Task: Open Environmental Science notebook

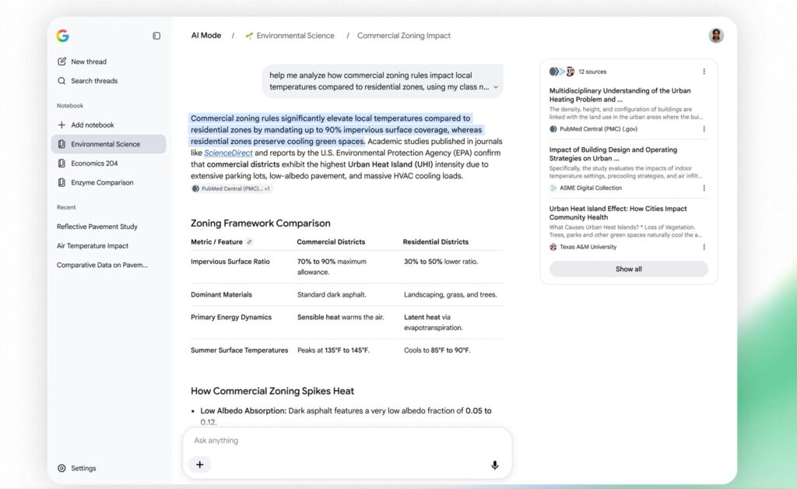Action: point(108,144)
